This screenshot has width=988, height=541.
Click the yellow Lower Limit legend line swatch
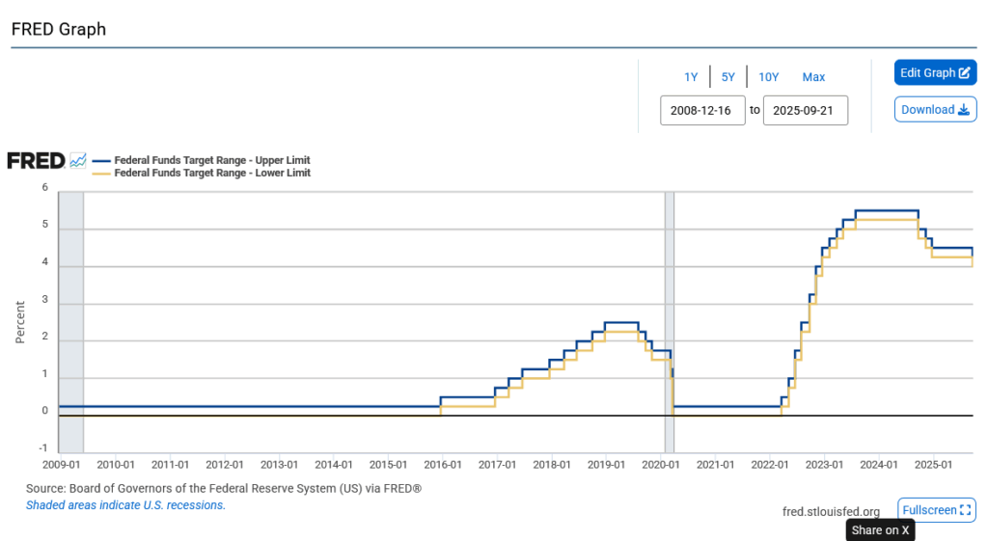pos(101,174)
